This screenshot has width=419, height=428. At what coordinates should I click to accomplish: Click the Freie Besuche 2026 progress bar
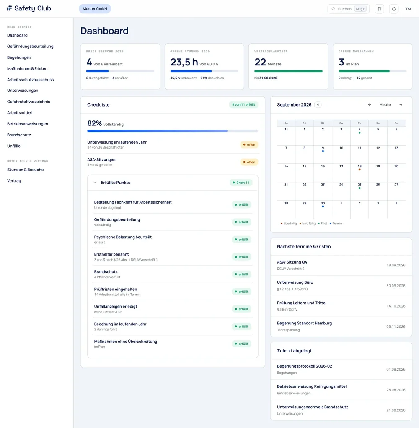tap(120, 71)
